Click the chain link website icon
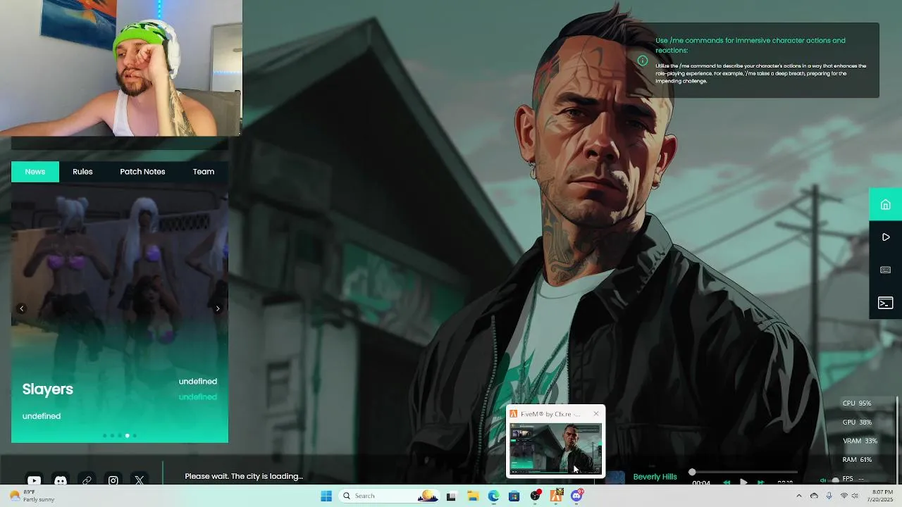902x507 pixels. 87,480
